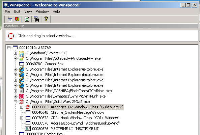The height and width of the screenshot is (135, 200).
Task: Select the Notepad++\notepad++.exe row
Action: pos(63,58)
